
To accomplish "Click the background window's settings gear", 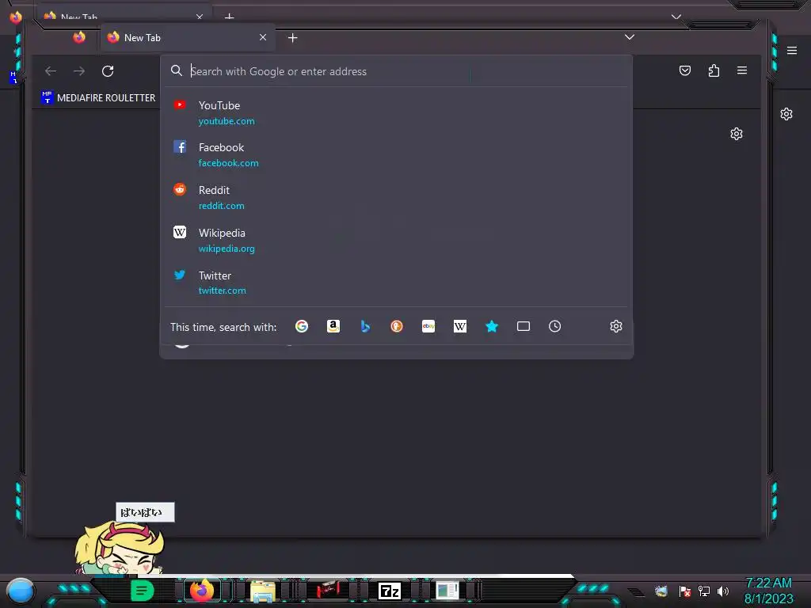I will pos(786,114).
